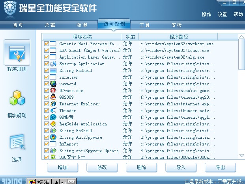
Task: Open the 程序规则 program rules panel icon
Action: pyautogui.click(x=17, y=53)
